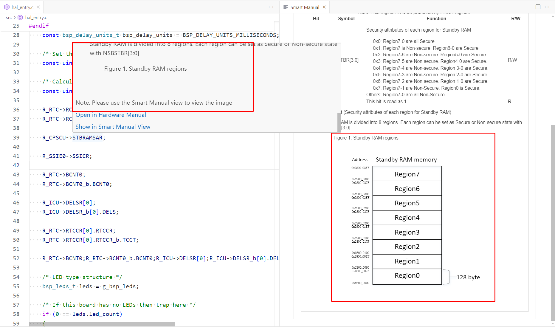Image resolution: width=555 pixels, height=327 pixels.
Task: Open More Actions menu for hal_entry.c group
Action: [x=271, y=7]
